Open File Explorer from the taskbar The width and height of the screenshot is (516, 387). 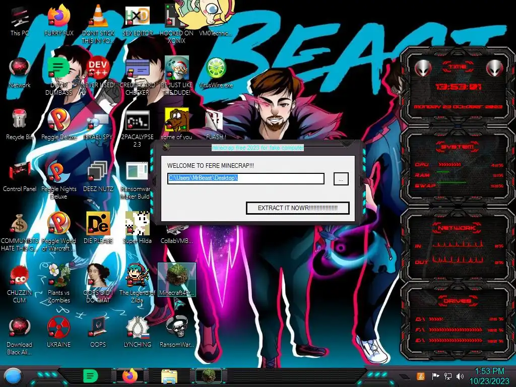[169, 376]
